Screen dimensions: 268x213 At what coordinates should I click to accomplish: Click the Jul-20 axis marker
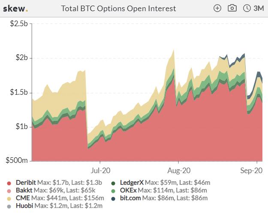click(x=100, y=171)
